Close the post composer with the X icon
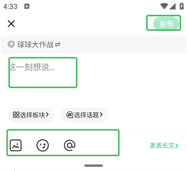The width and height of the screenshot is (187, 171). [x=11, y=24]
